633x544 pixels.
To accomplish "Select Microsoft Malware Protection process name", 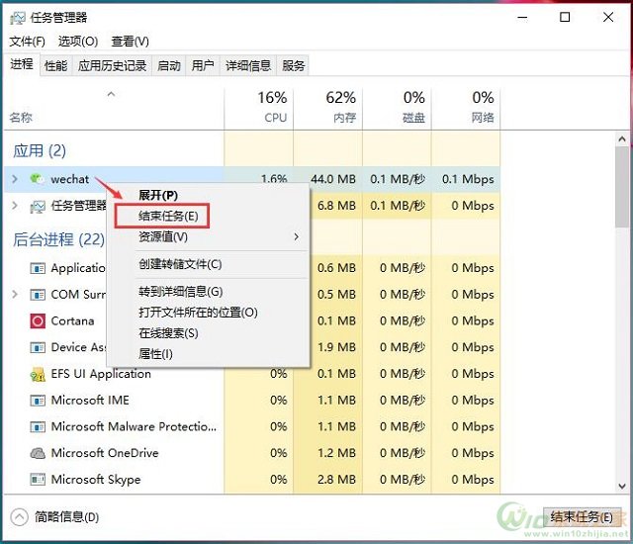I will point(134,426).
